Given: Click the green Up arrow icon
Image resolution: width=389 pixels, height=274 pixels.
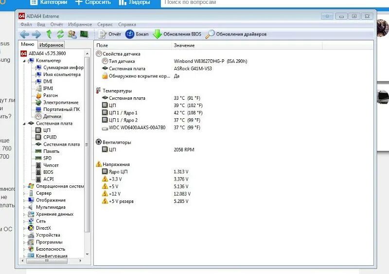Looking at the screenshot, I should pyautogui.click(x=49, y=34).
